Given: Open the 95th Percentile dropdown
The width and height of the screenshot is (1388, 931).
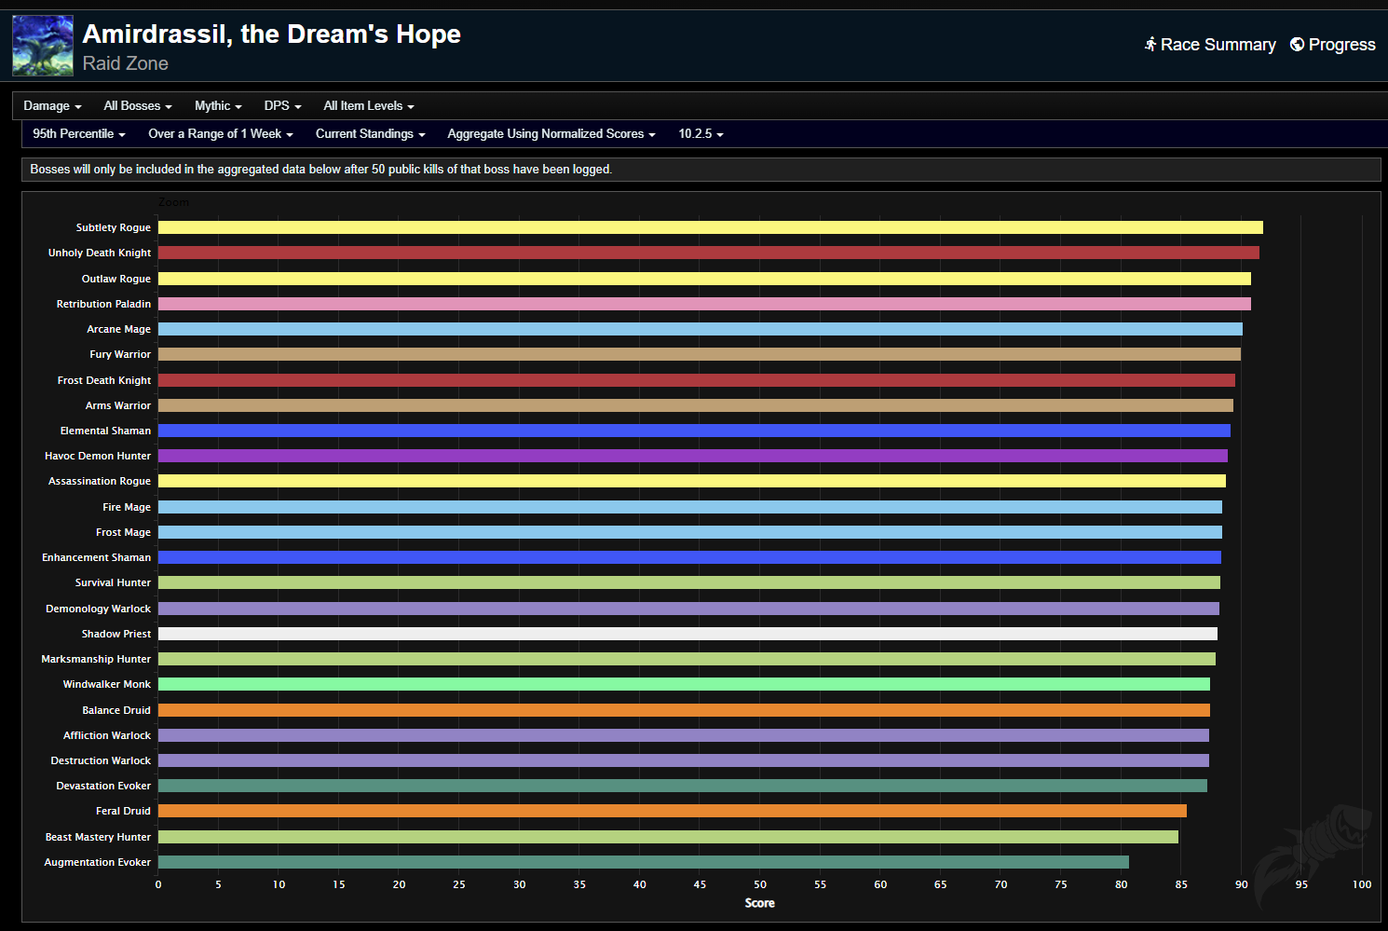Looking at the screenshot, I should click(78, 134).
